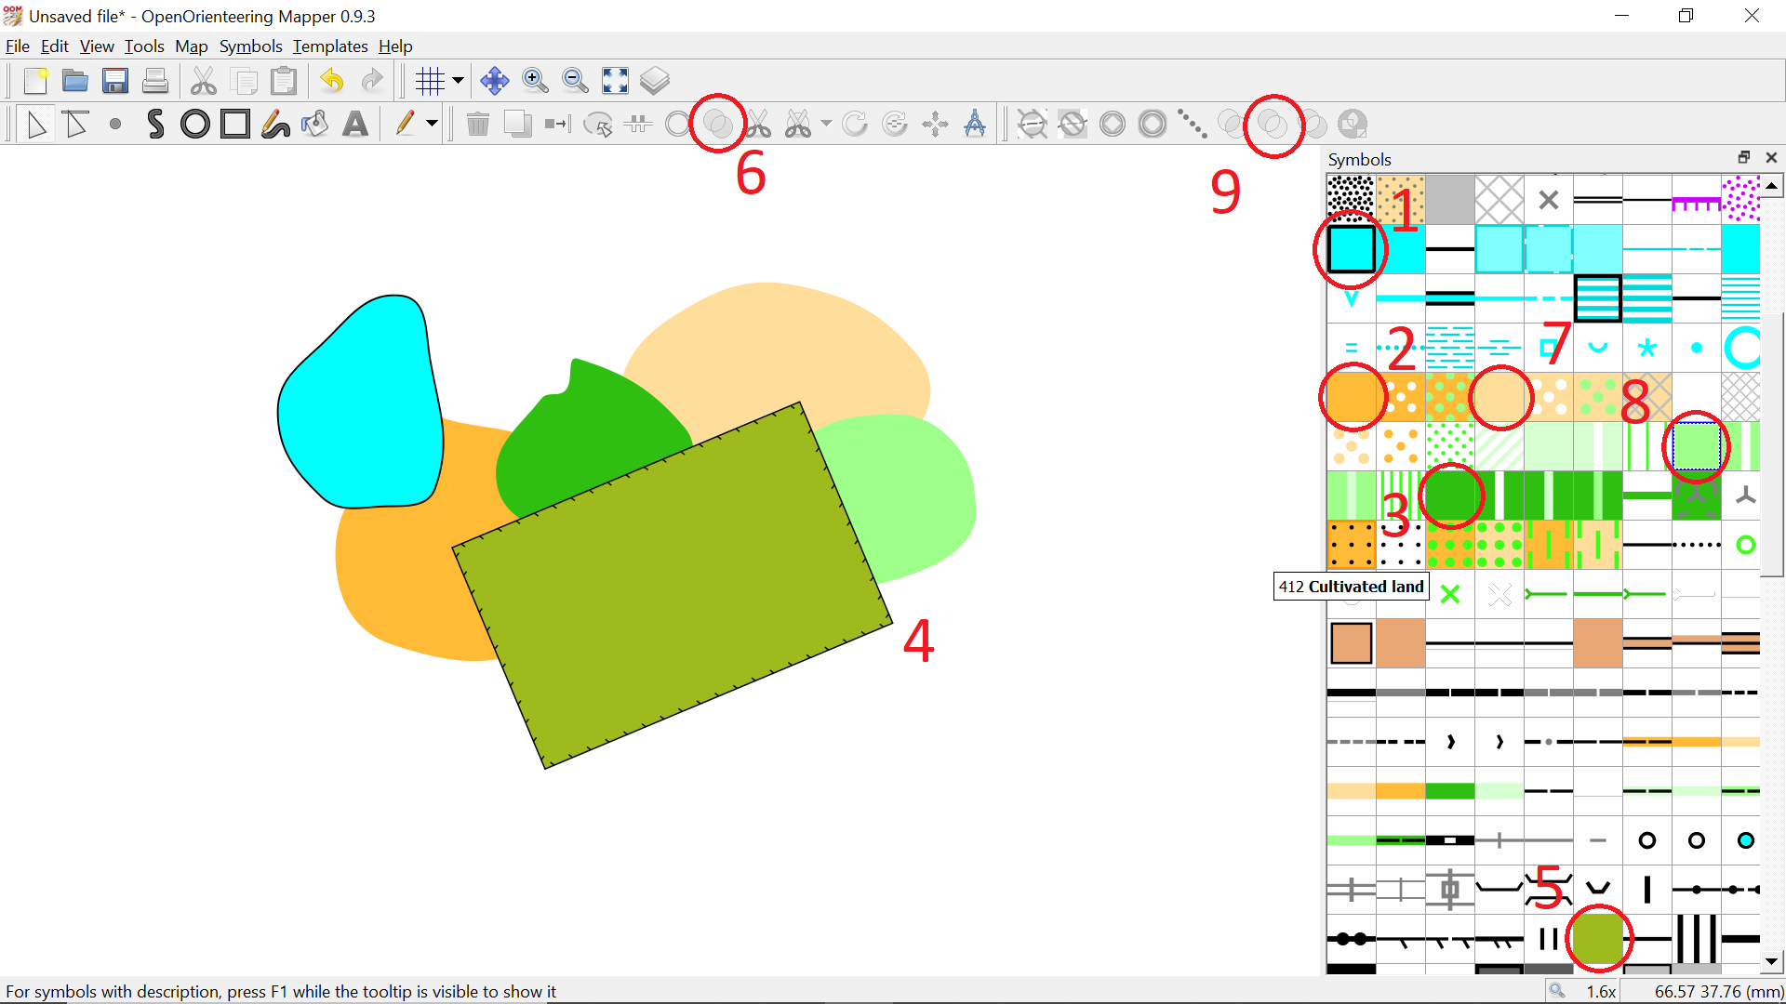Select the Edit Objects arrow tool
1786x1004 pixels.
37,123
